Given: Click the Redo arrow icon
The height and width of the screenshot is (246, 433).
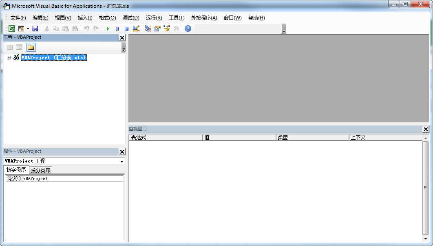Looking at the screenshot, I should [x=96, y=29].
